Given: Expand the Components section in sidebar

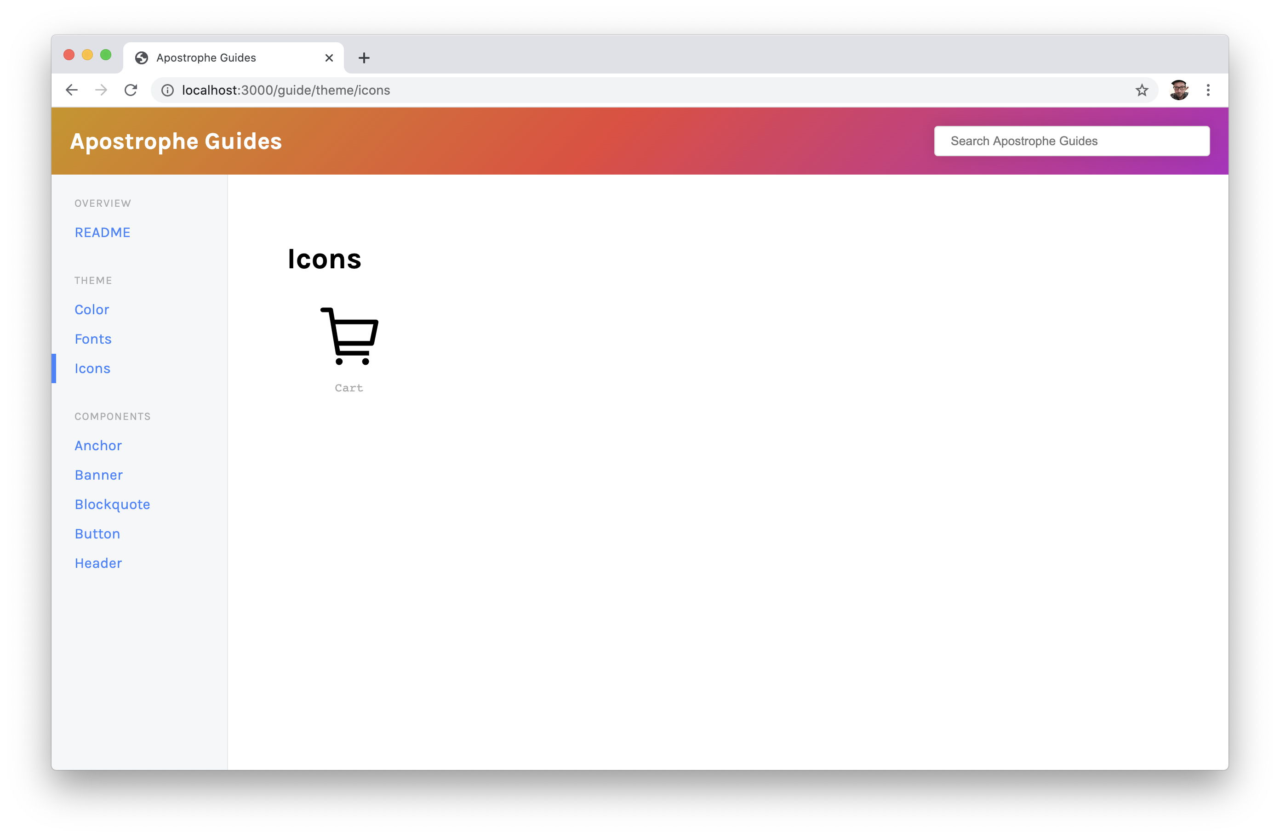Looking at the screenshot, I should [x=111, y=416].
